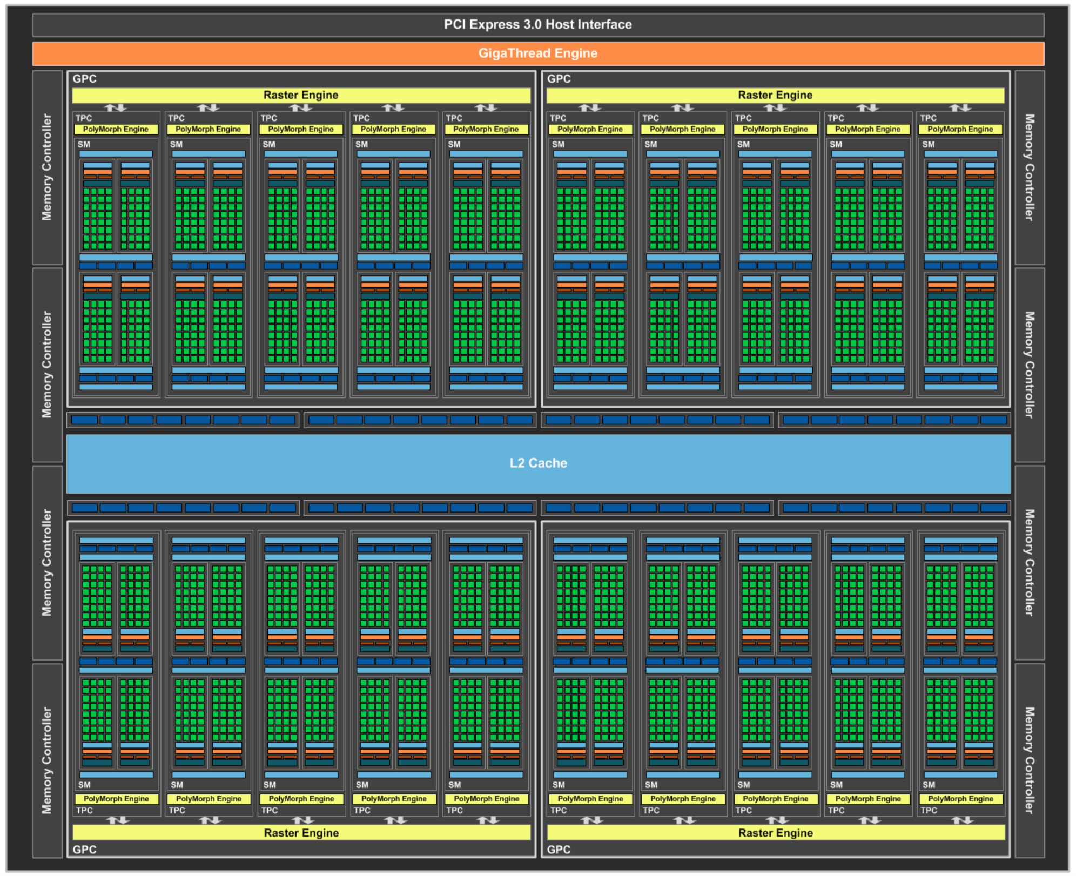1076x876 pixels.
Task: Click the bottom-right Raster Engine bar
Action: 775,833
